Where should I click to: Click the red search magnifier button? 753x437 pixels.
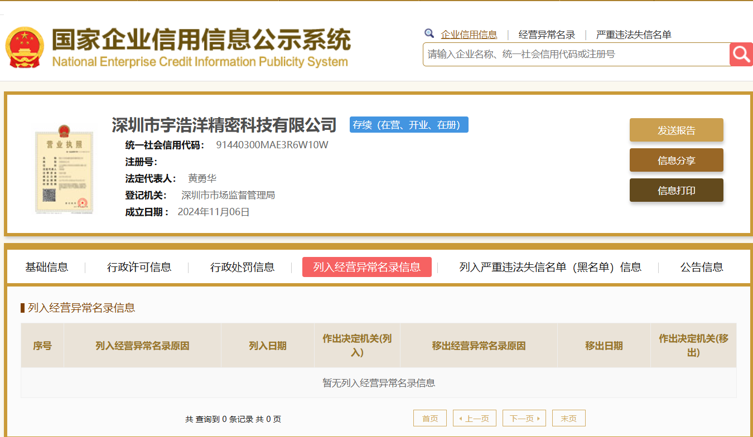tap(741, 54)
